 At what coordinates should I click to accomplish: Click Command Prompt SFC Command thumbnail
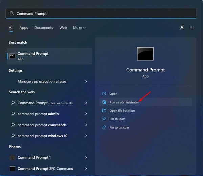coord(13,168)
